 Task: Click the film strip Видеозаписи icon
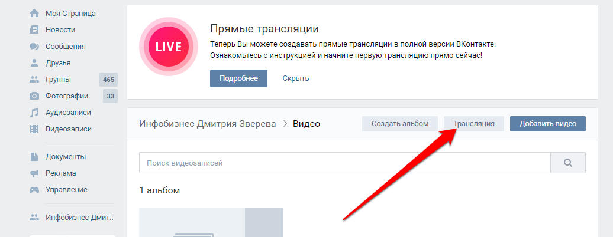click(34, 129)
